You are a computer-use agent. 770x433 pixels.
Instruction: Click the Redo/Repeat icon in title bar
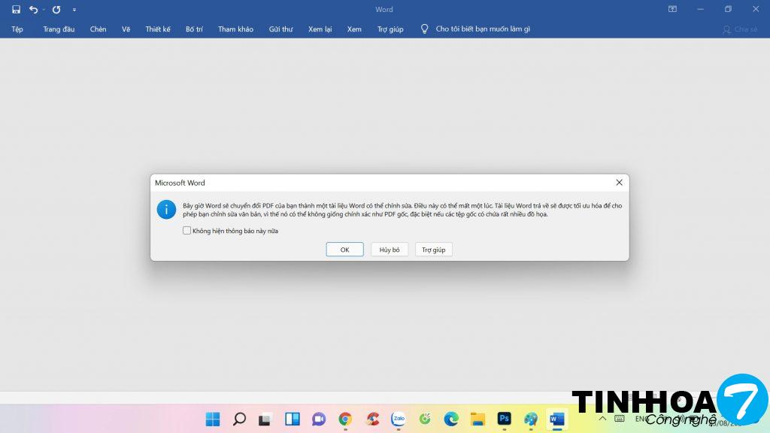click(x=56, y=10)
